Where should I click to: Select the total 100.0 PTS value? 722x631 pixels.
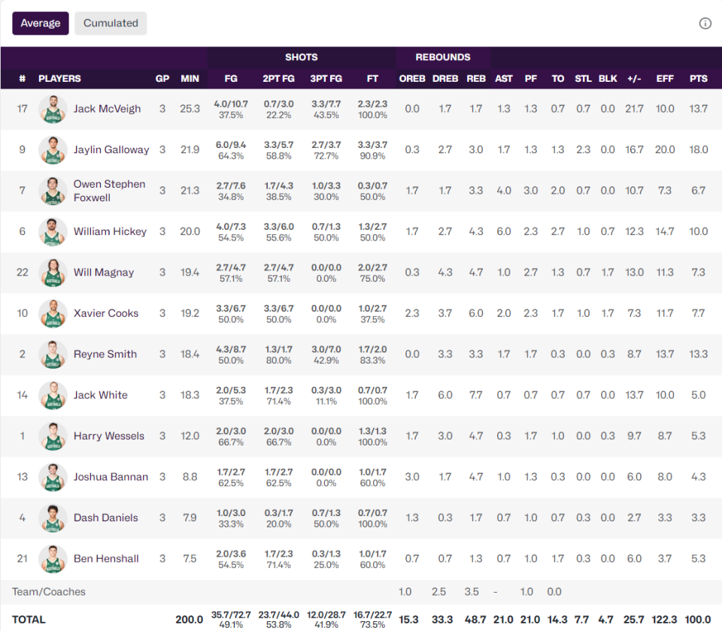coord(698,620)
